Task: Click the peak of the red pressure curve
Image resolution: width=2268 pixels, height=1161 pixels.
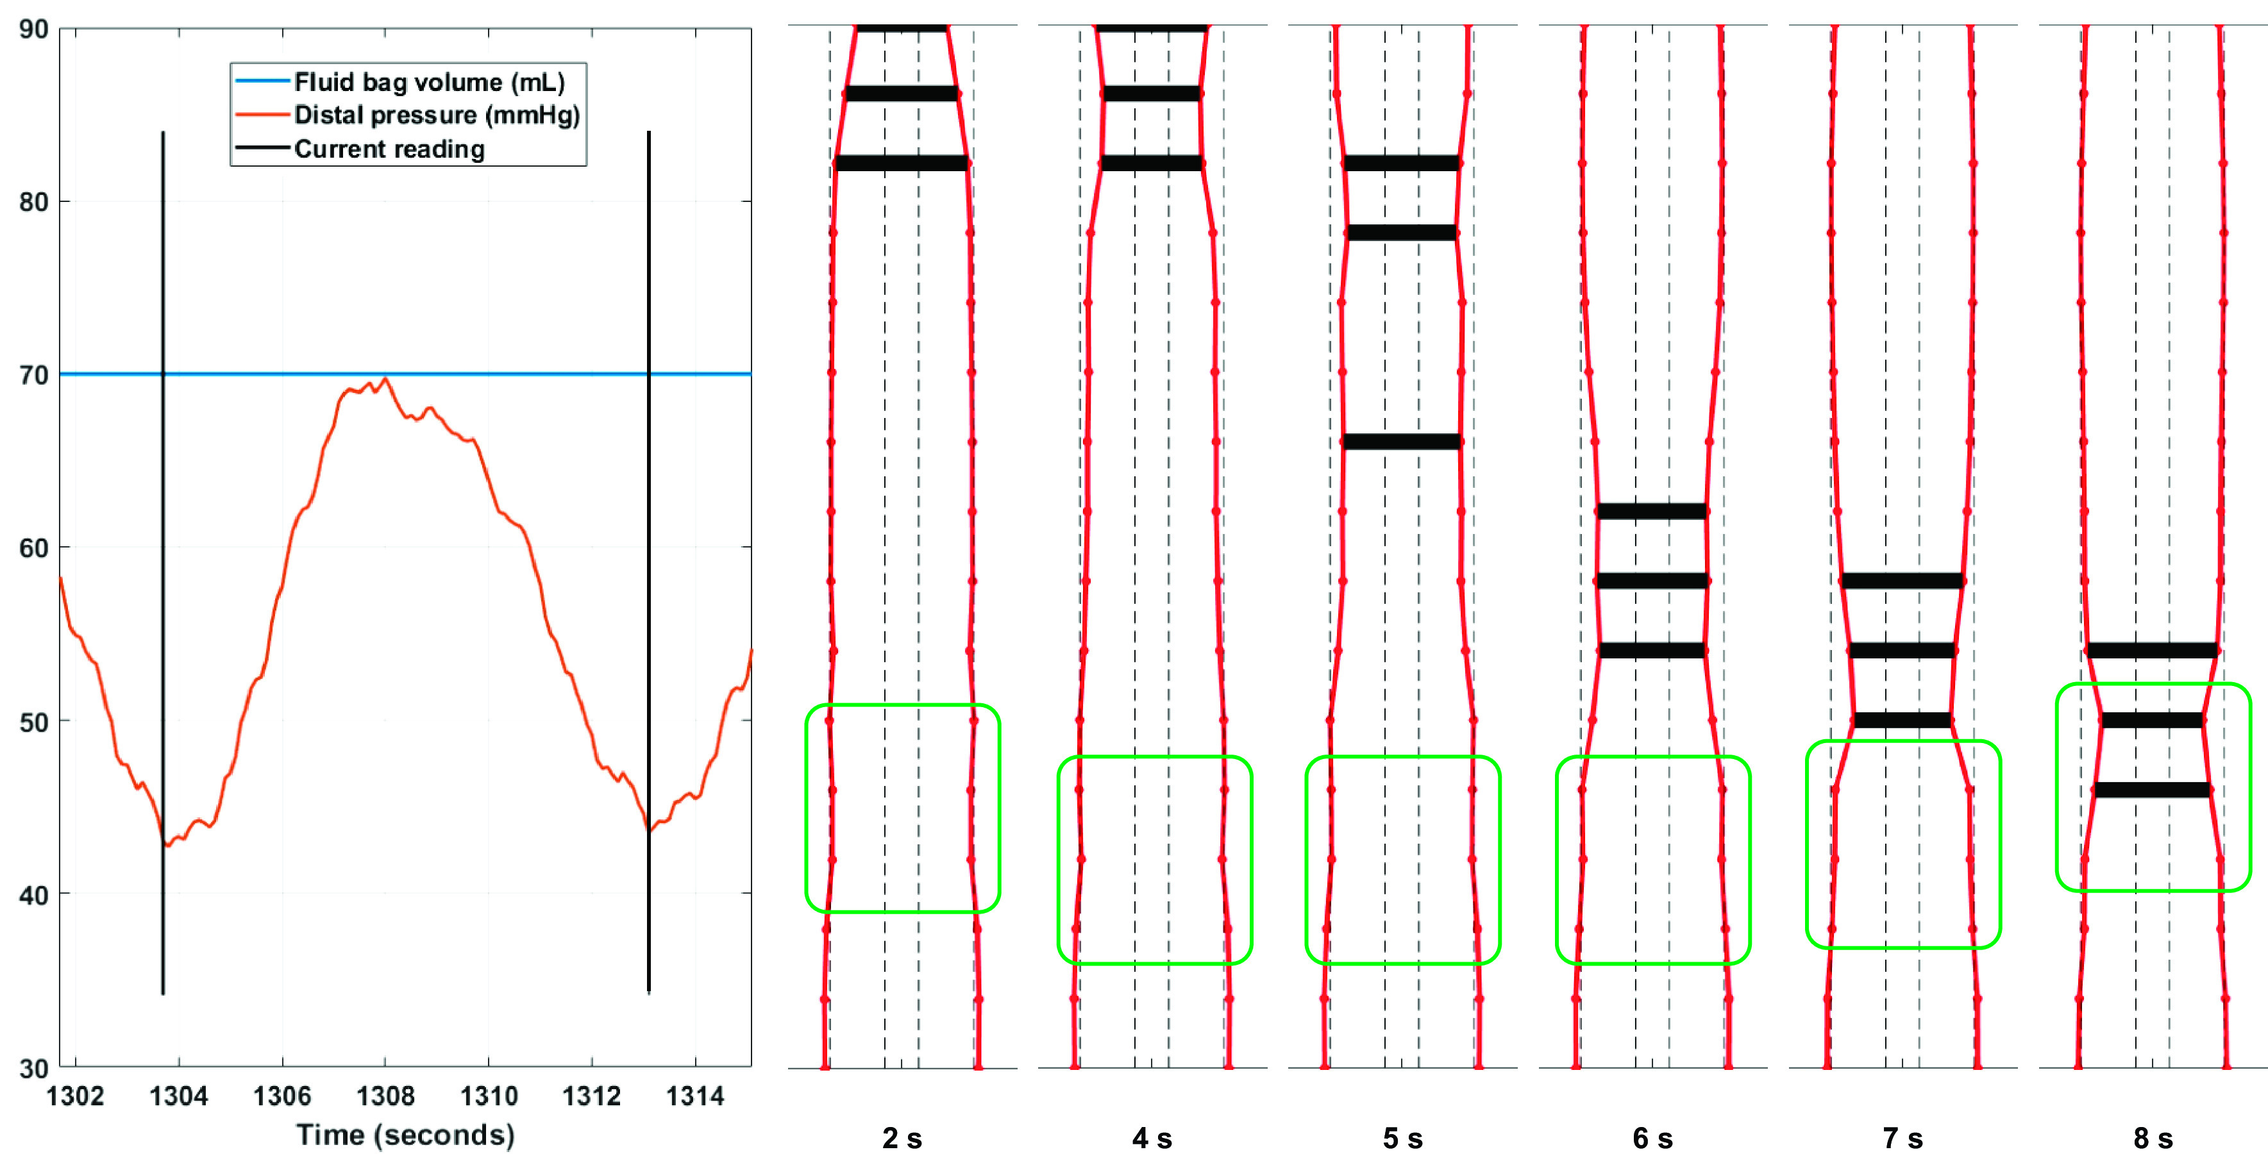Action: pyautogui.click(x=385, y=380)
